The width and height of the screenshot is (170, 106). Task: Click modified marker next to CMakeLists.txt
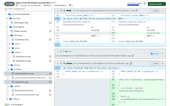50,31
